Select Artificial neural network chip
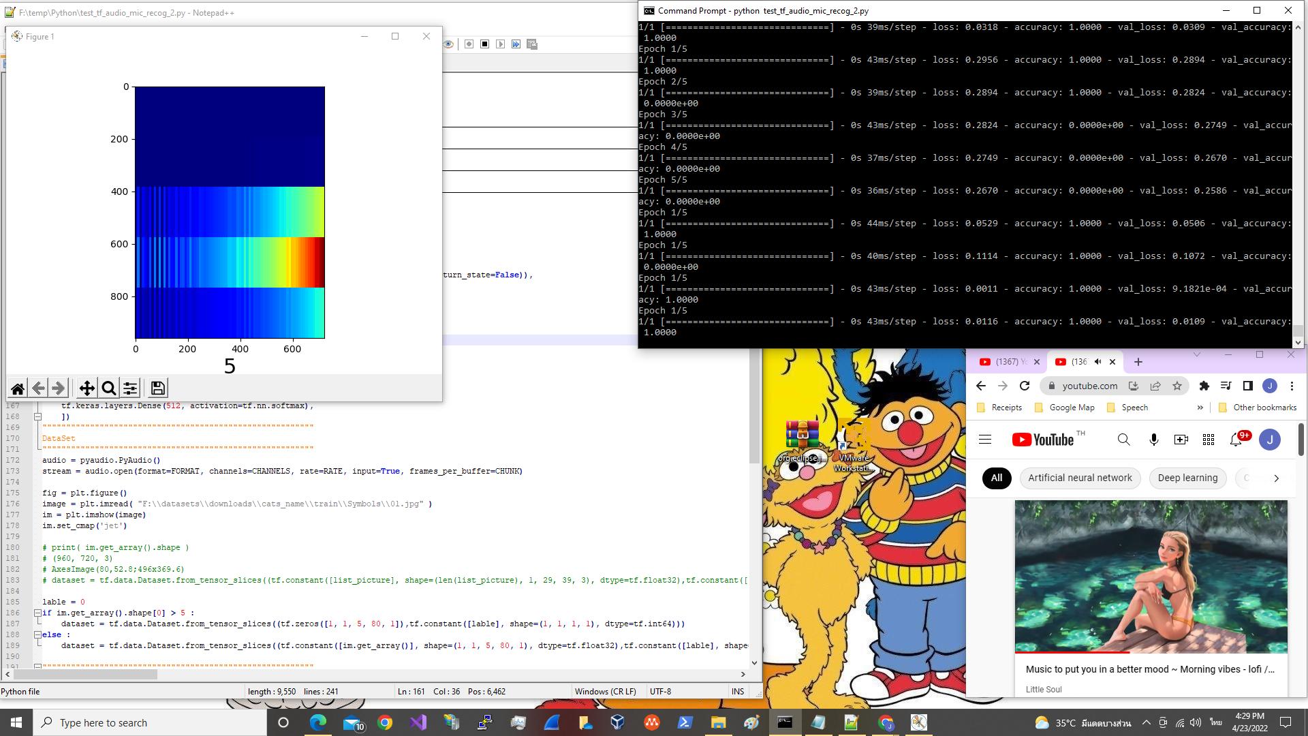Viewport: 1308px width, 736px height. pos(1080,478)
